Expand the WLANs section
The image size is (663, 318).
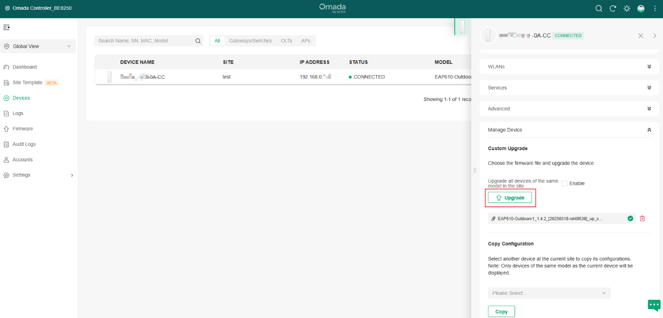[x=649, y=67]
